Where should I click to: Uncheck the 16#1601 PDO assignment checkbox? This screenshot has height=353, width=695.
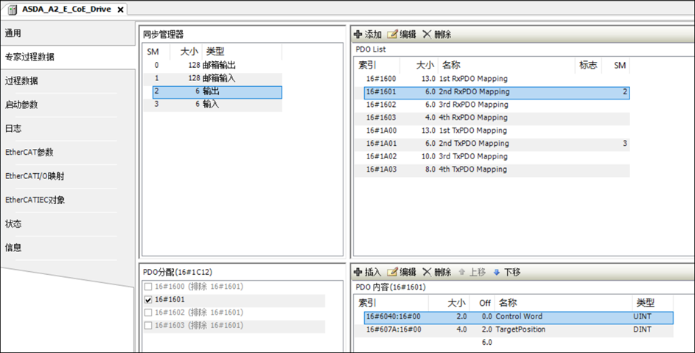coord(148,300)
